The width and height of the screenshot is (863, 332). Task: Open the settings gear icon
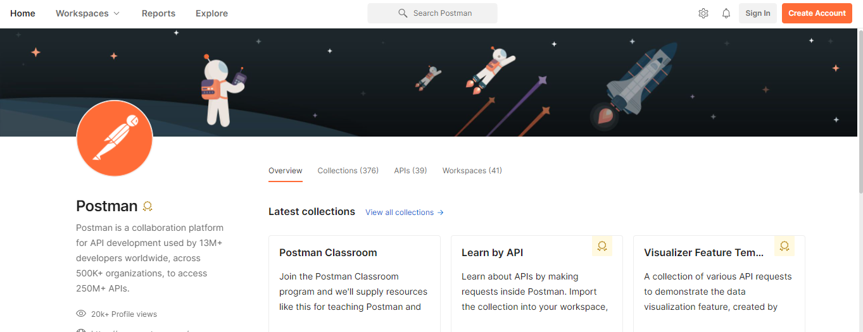[x=703, y=13]
